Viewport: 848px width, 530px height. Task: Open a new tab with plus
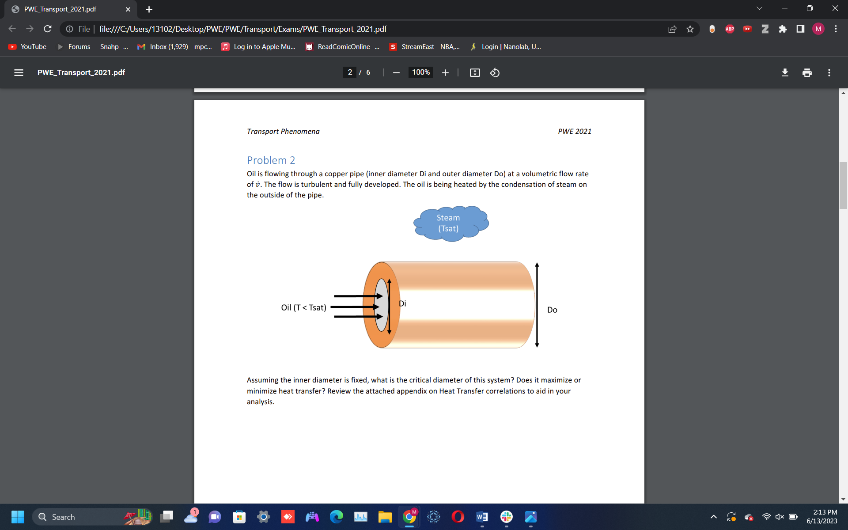coord(149,9)
